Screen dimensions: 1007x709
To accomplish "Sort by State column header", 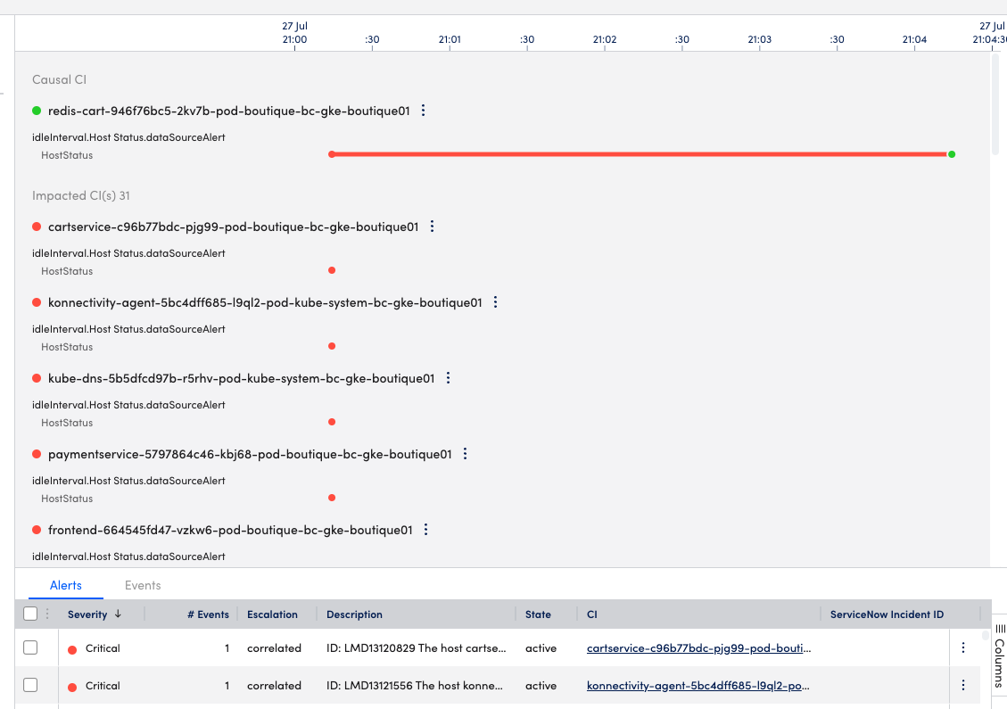I will 538,614.
